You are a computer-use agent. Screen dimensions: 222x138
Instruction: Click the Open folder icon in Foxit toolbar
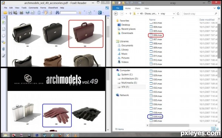coord(5,13)
